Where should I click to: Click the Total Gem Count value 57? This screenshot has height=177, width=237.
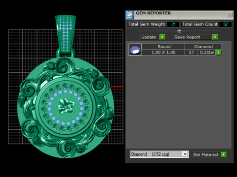[x=225, y=25]
